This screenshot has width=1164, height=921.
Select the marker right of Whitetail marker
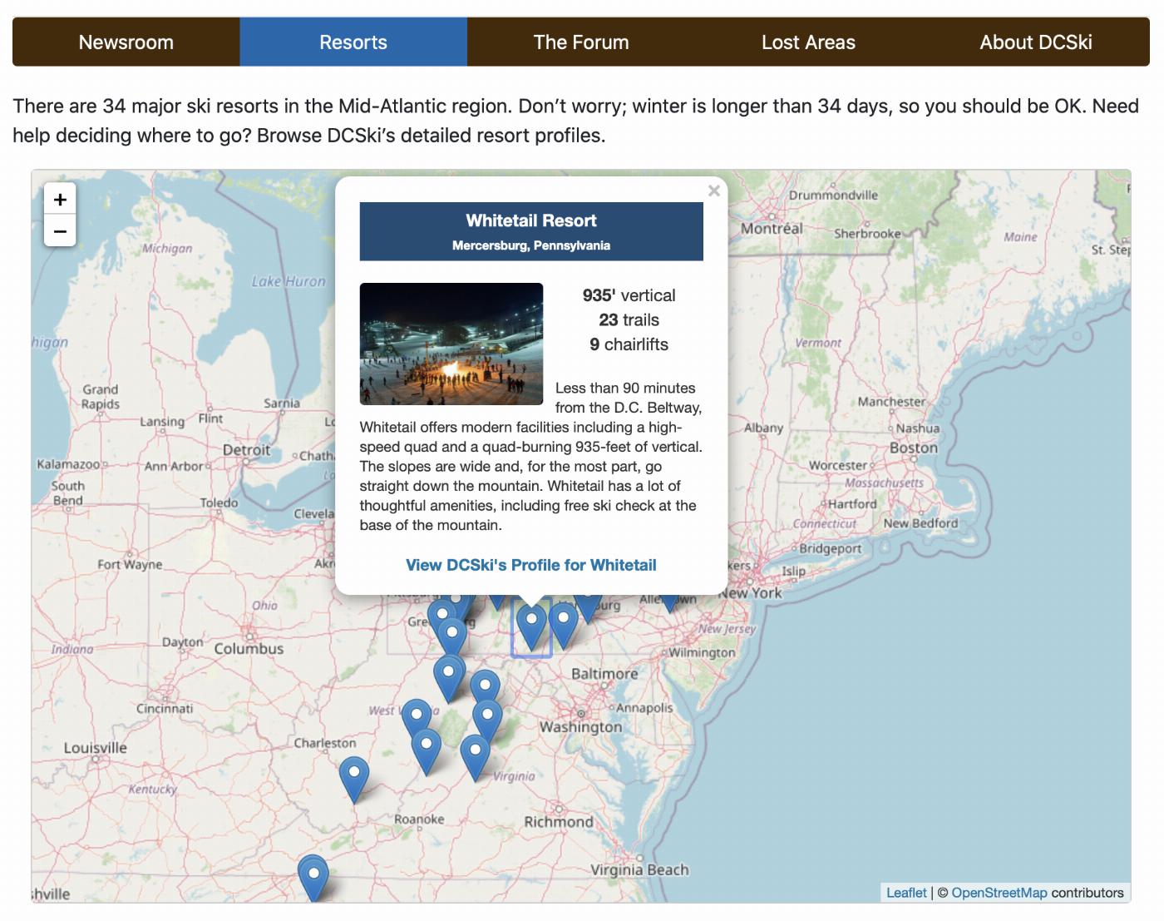[x=564, y=626]
